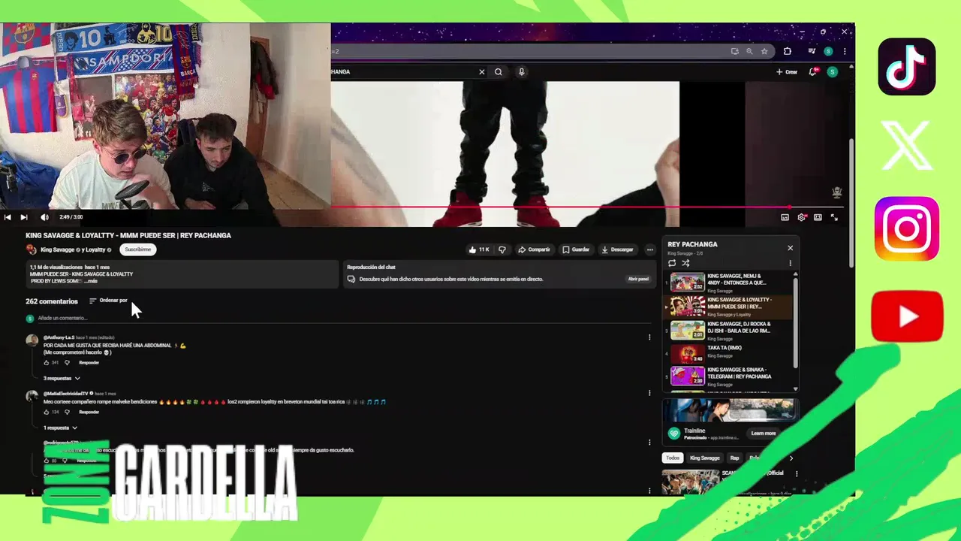Click Learn more on Trainline ad
Screen dimensions: 961x541
[764, 434]
